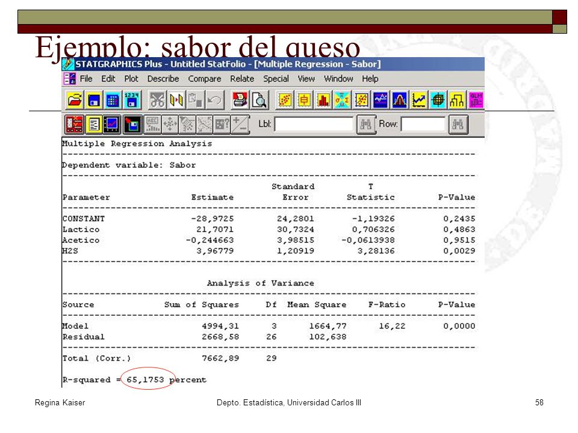The height and width of the screenshot is (433, 578).
Task: Open the Describe menu
Action: 163,79
